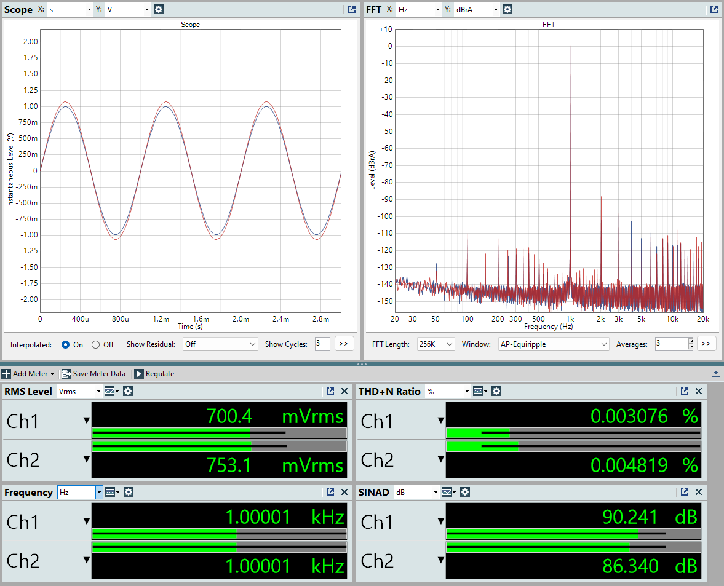Click the download arrow icon in meter toolbar
This screenshot has width=724, height=586.
tap(715, 374)
